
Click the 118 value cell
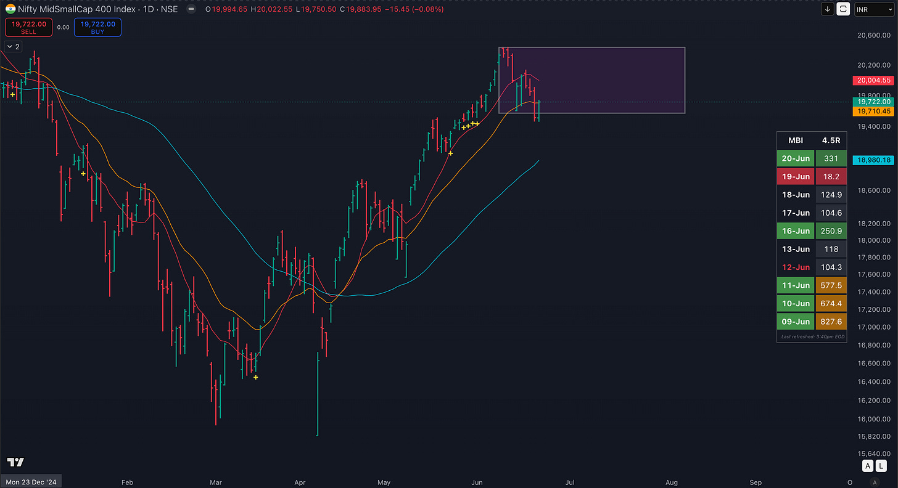click(x=831, y=249)
